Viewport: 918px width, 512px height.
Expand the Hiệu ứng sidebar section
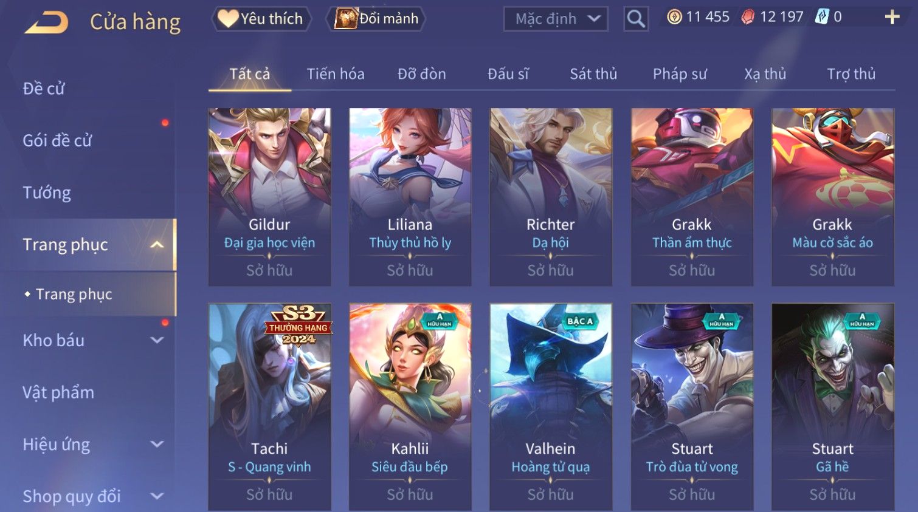click(x=157, y=445)
